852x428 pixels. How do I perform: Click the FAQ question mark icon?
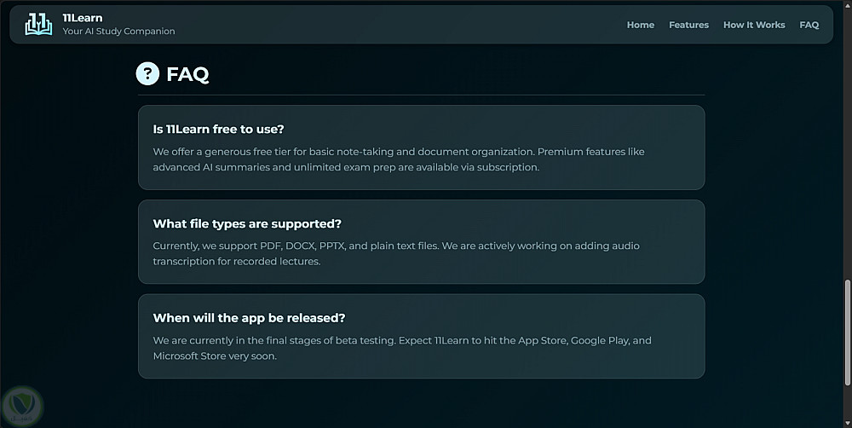click(147, 74)
